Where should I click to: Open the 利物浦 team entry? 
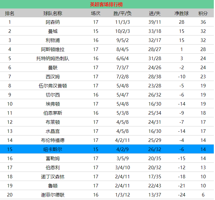53,40
